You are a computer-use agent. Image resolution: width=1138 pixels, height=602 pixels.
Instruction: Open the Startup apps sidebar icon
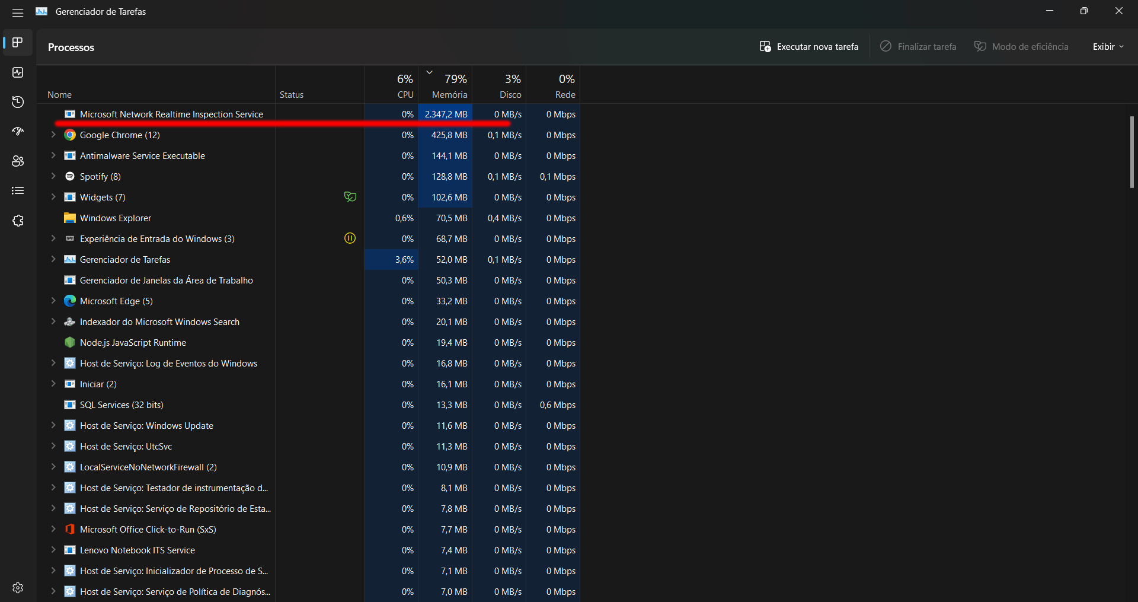[18, 132]
